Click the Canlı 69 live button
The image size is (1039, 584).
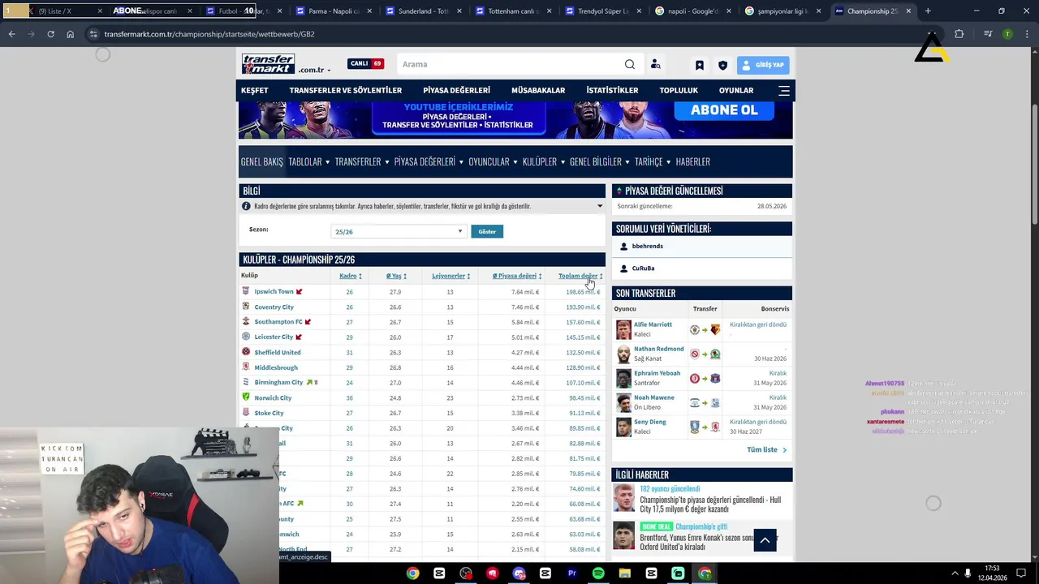point(365,63)
